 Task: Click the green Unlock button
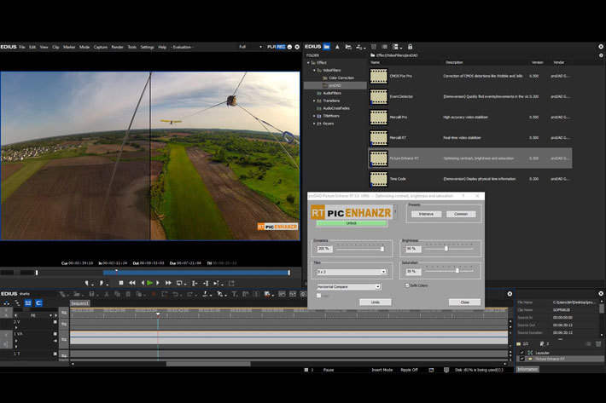[351, 223]
